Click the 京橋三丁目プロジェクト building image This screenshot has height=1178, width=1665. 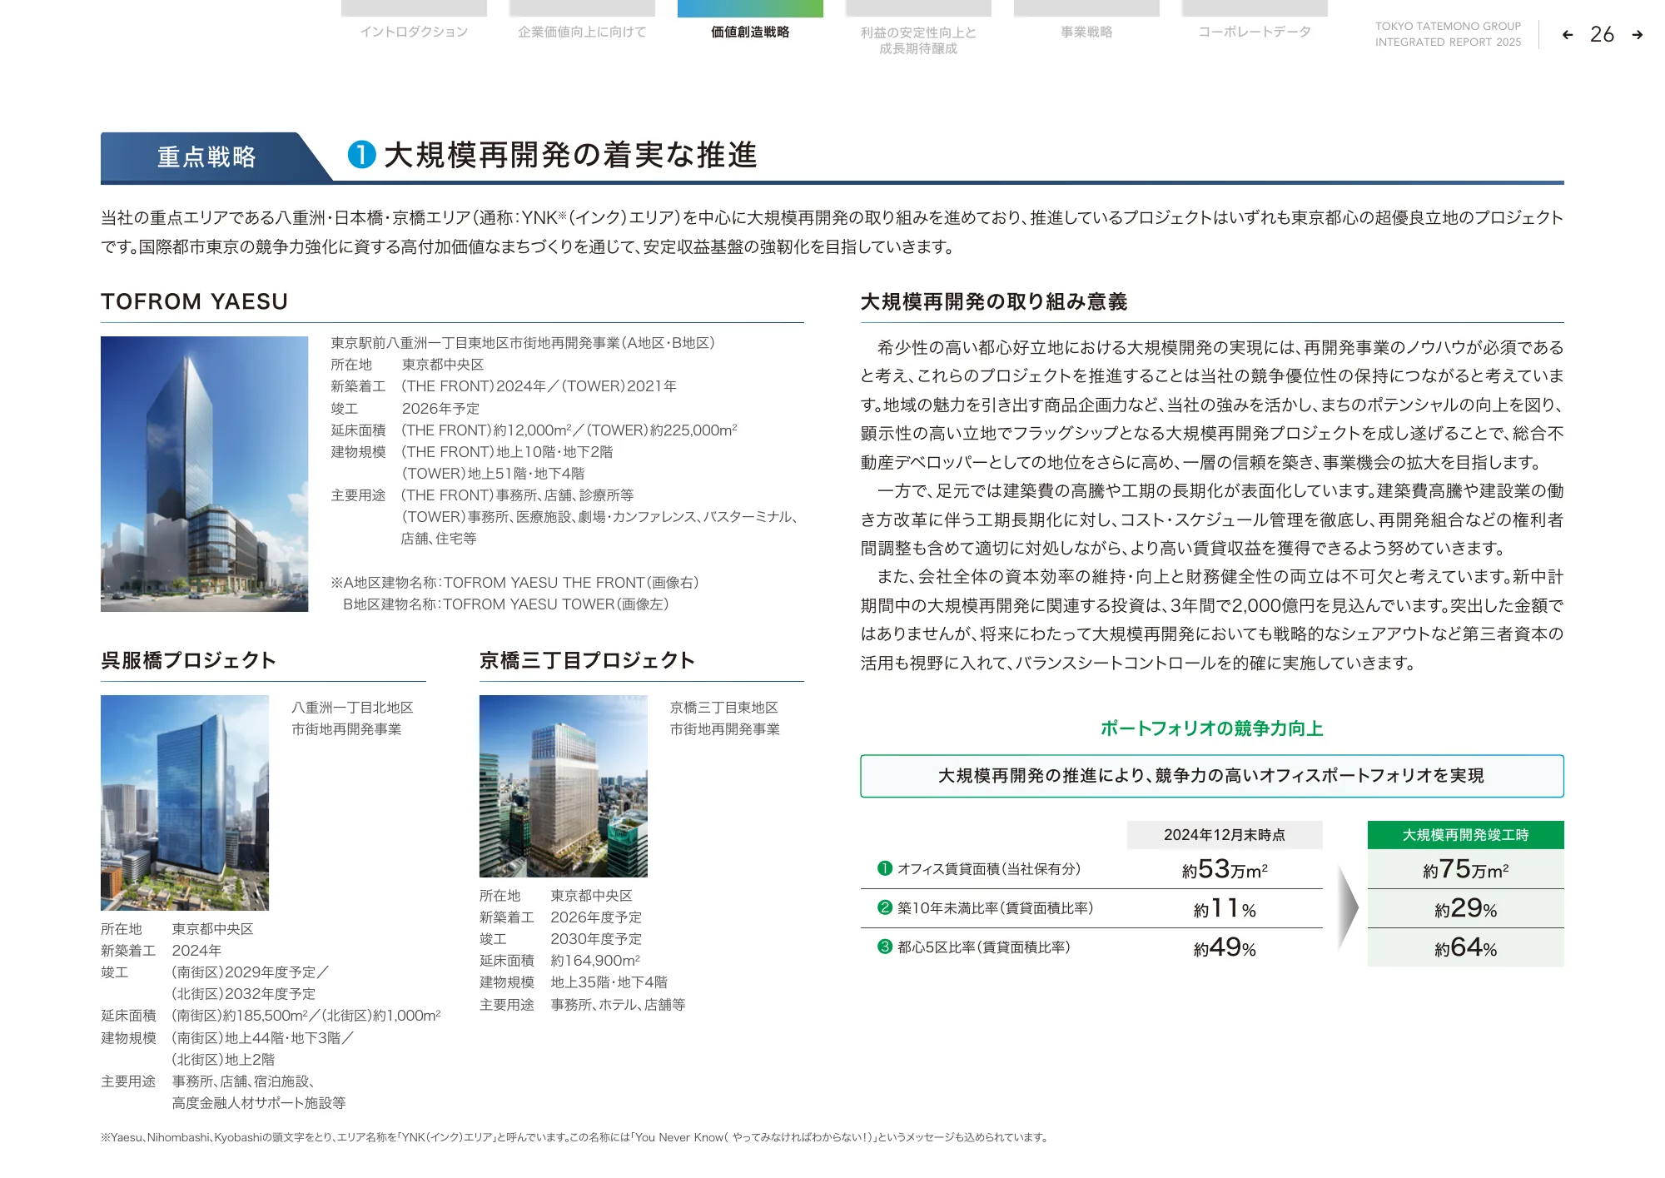pyautogui.click(x=564, y=786)
